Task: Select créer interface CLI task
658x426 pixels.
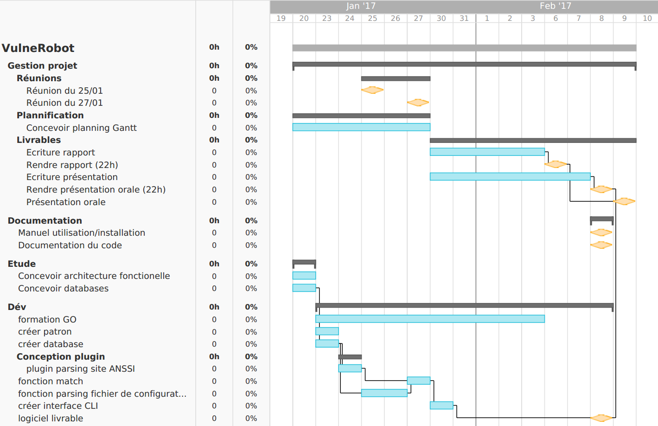Action: [58, 406]
